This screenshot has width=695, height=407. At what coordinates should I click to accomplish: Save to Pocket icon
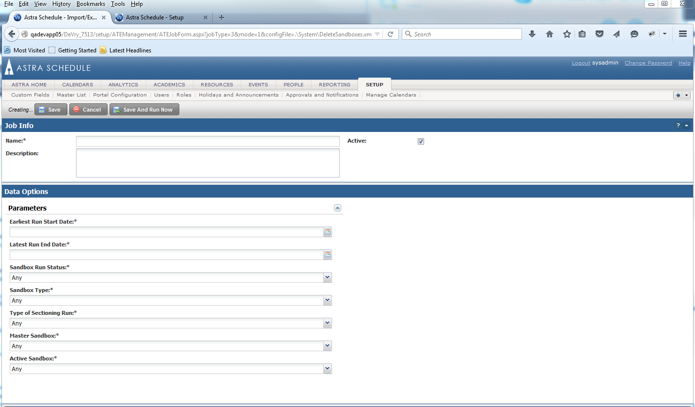tap(600, 34)
